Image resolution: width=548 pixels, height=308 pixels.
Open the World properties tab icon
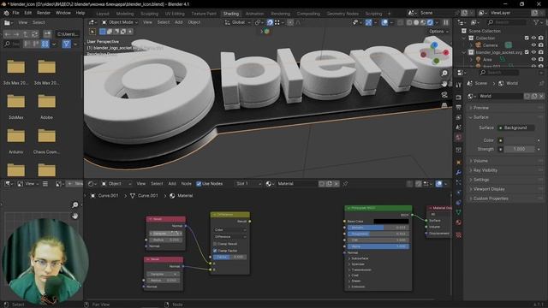459,138
